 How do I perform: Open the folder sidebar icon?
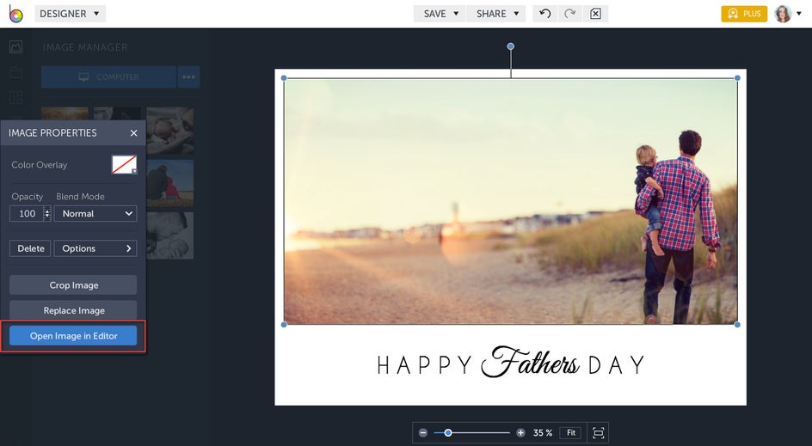coord(15,72)
